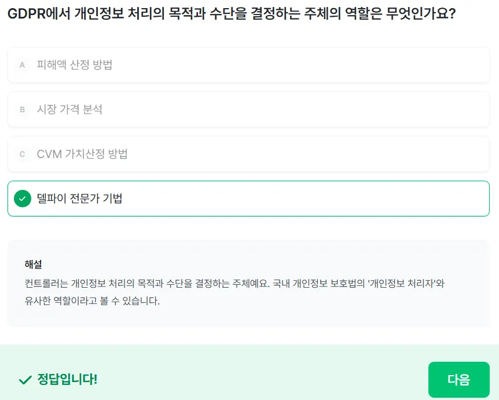
Task: Select answer 시장 가격 분석
Action: (249, 110)
